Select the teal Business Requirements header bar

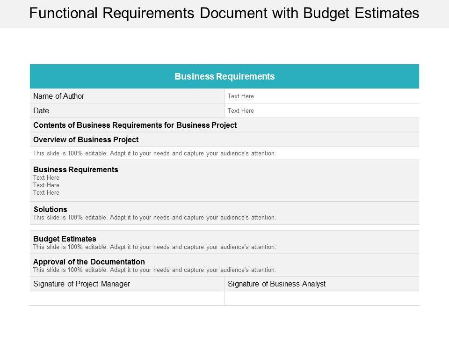click(224, 76)
